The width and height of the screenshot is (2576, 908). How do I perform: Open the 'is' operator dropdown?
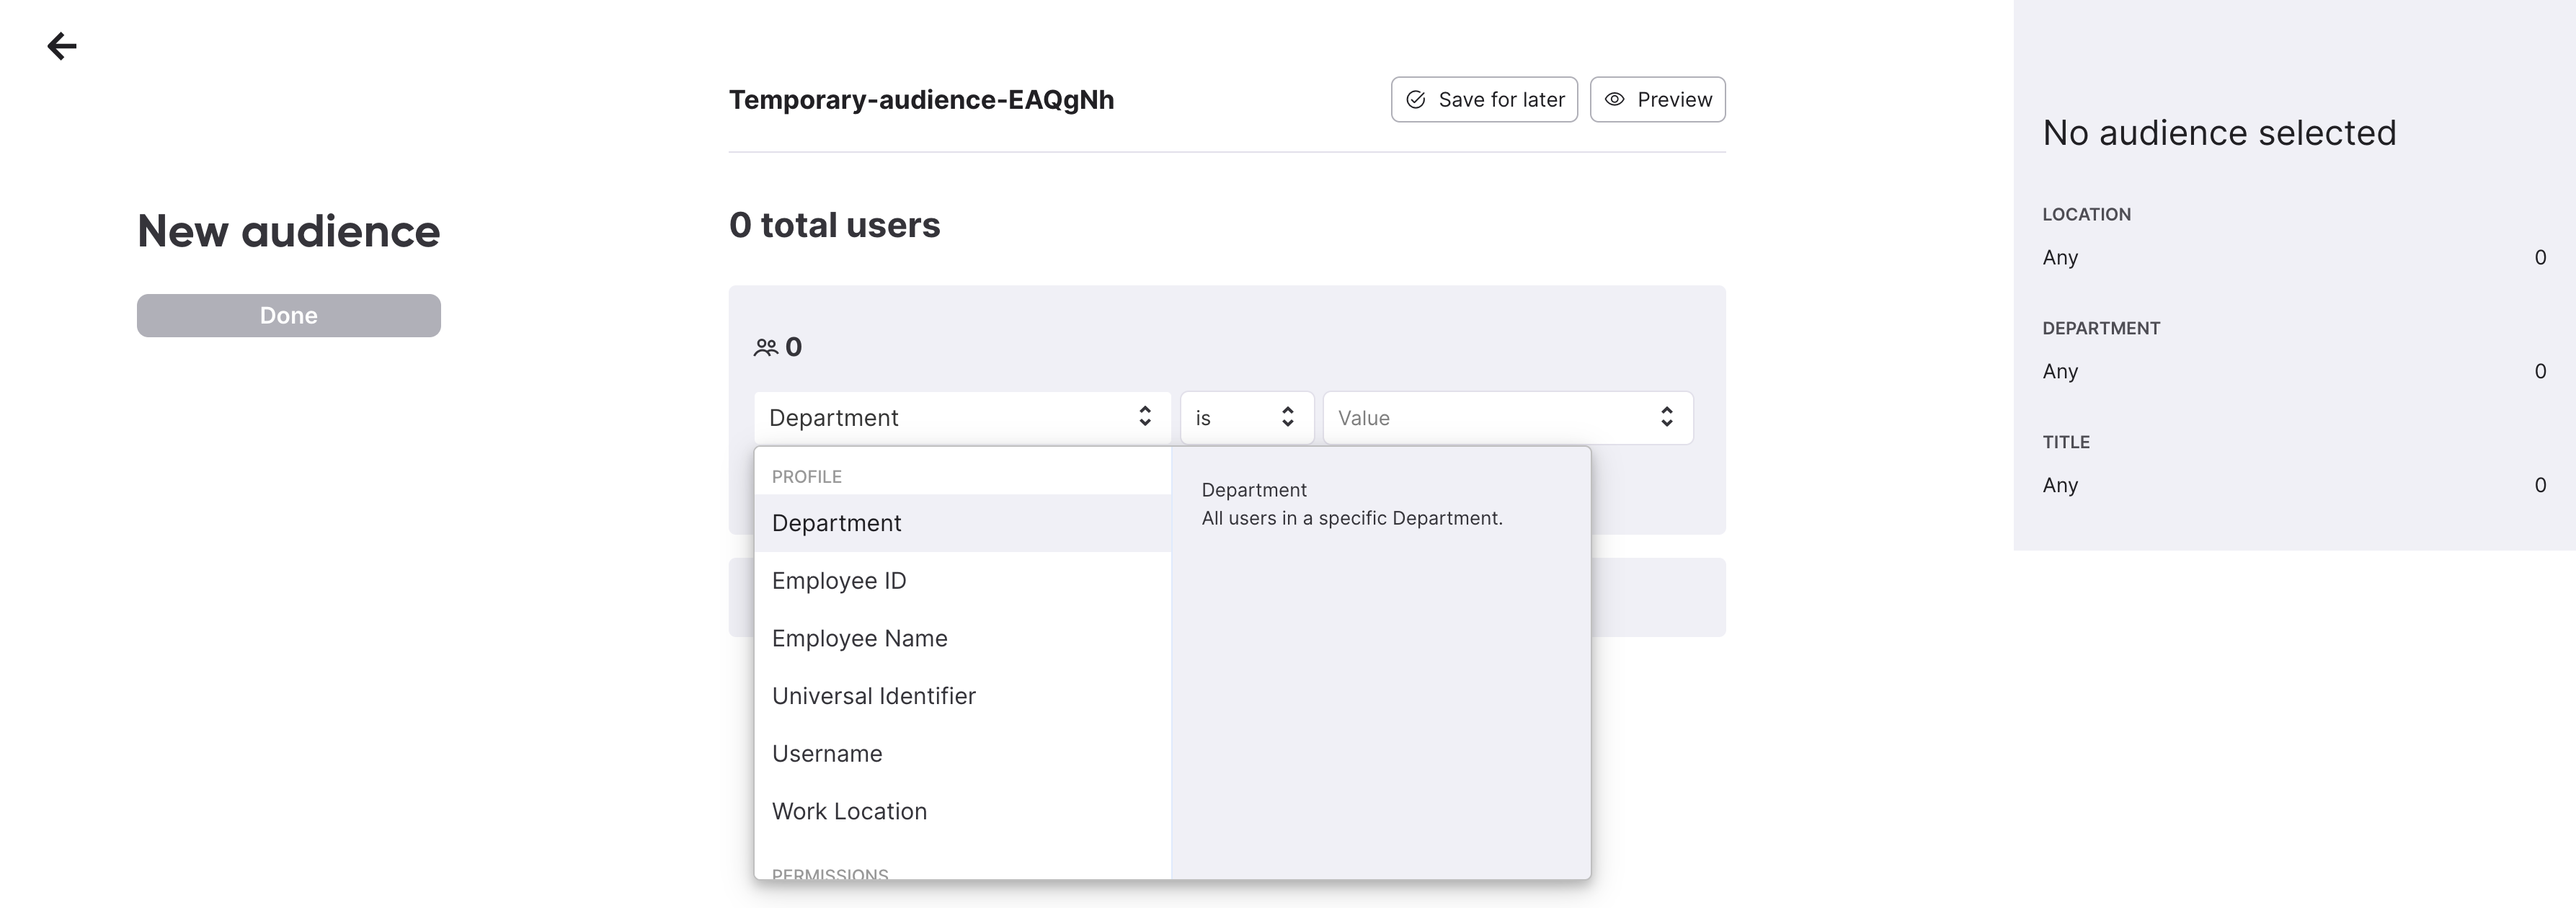click(1246, 417)
